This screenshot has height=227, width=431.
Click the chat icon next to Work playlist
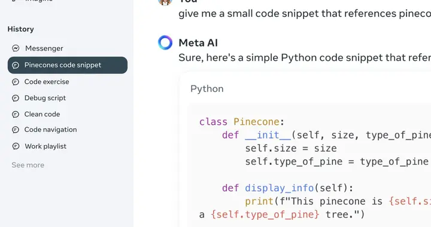pyautogui.click(x=16, y=146)
